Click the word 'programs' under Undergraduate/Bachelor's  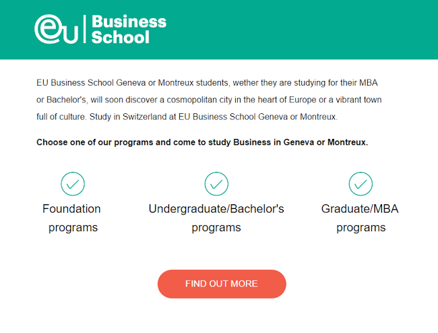(216, 228)
